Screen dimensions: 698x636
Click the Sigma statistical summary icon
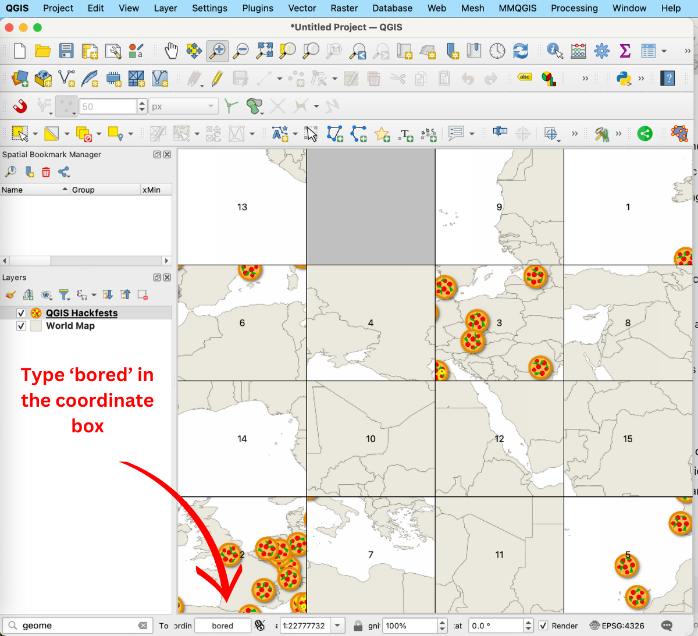625,51
